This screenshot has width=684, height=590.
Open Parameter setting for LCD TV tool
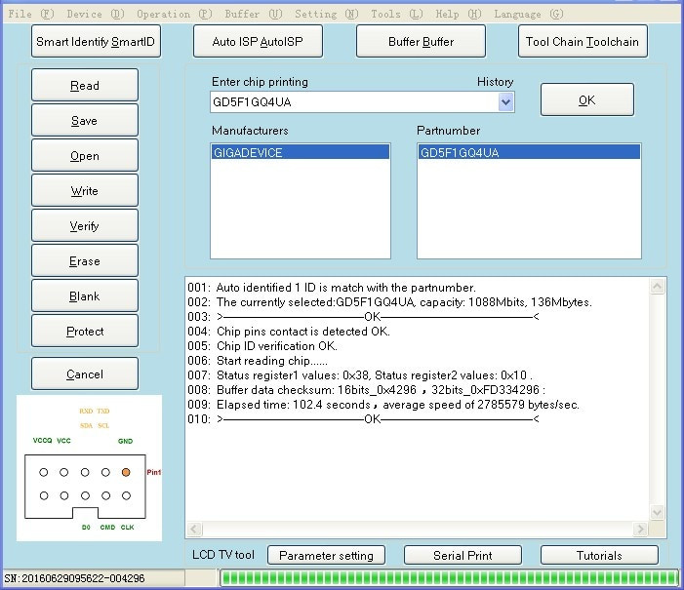(x=326, y=555)
